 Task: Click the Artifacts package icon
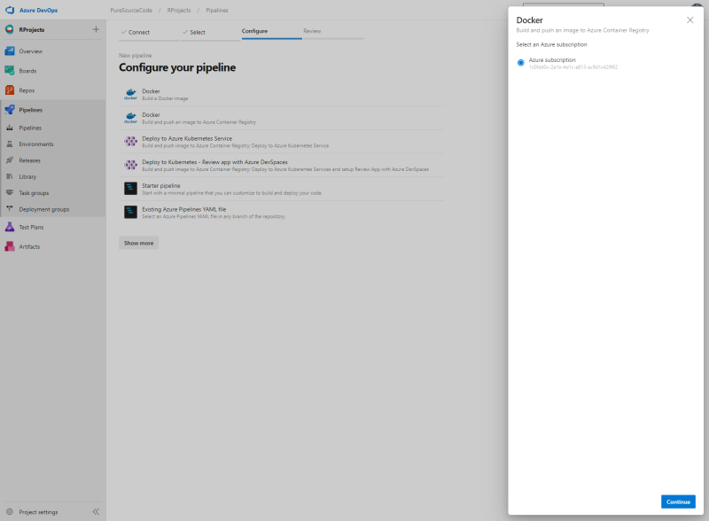point(10,246)
